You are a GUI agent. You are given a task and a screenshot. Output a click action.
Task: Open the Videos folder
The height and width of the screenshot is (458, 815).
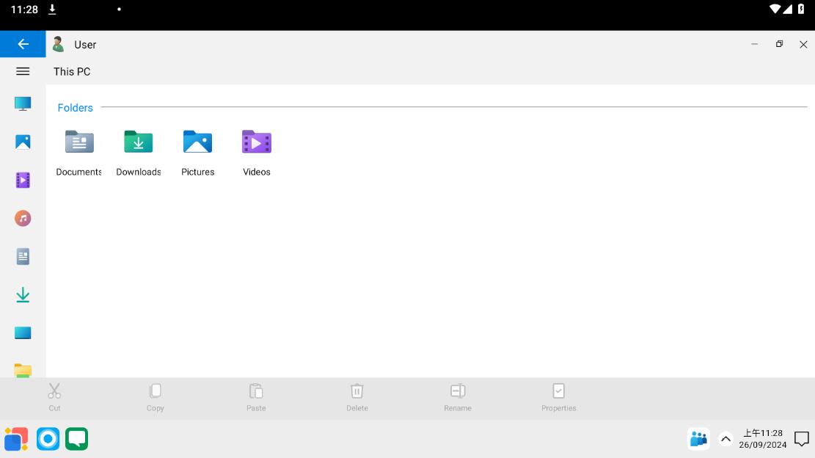click(257, 153)
